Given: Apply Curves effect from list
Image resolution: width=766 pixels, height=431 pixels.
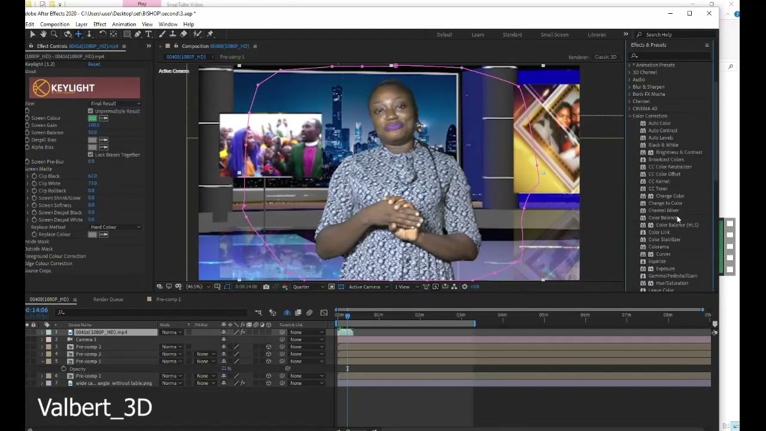Looking at the screenshot, I should coord(663,254).
